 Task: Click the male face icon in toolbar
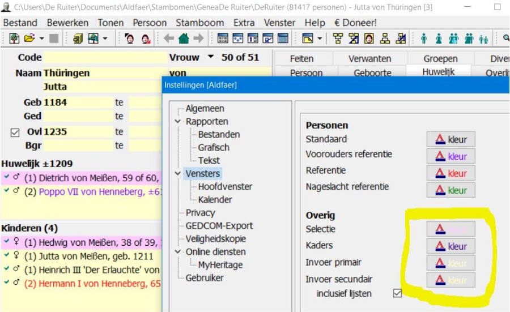click(x=129, y=39)
